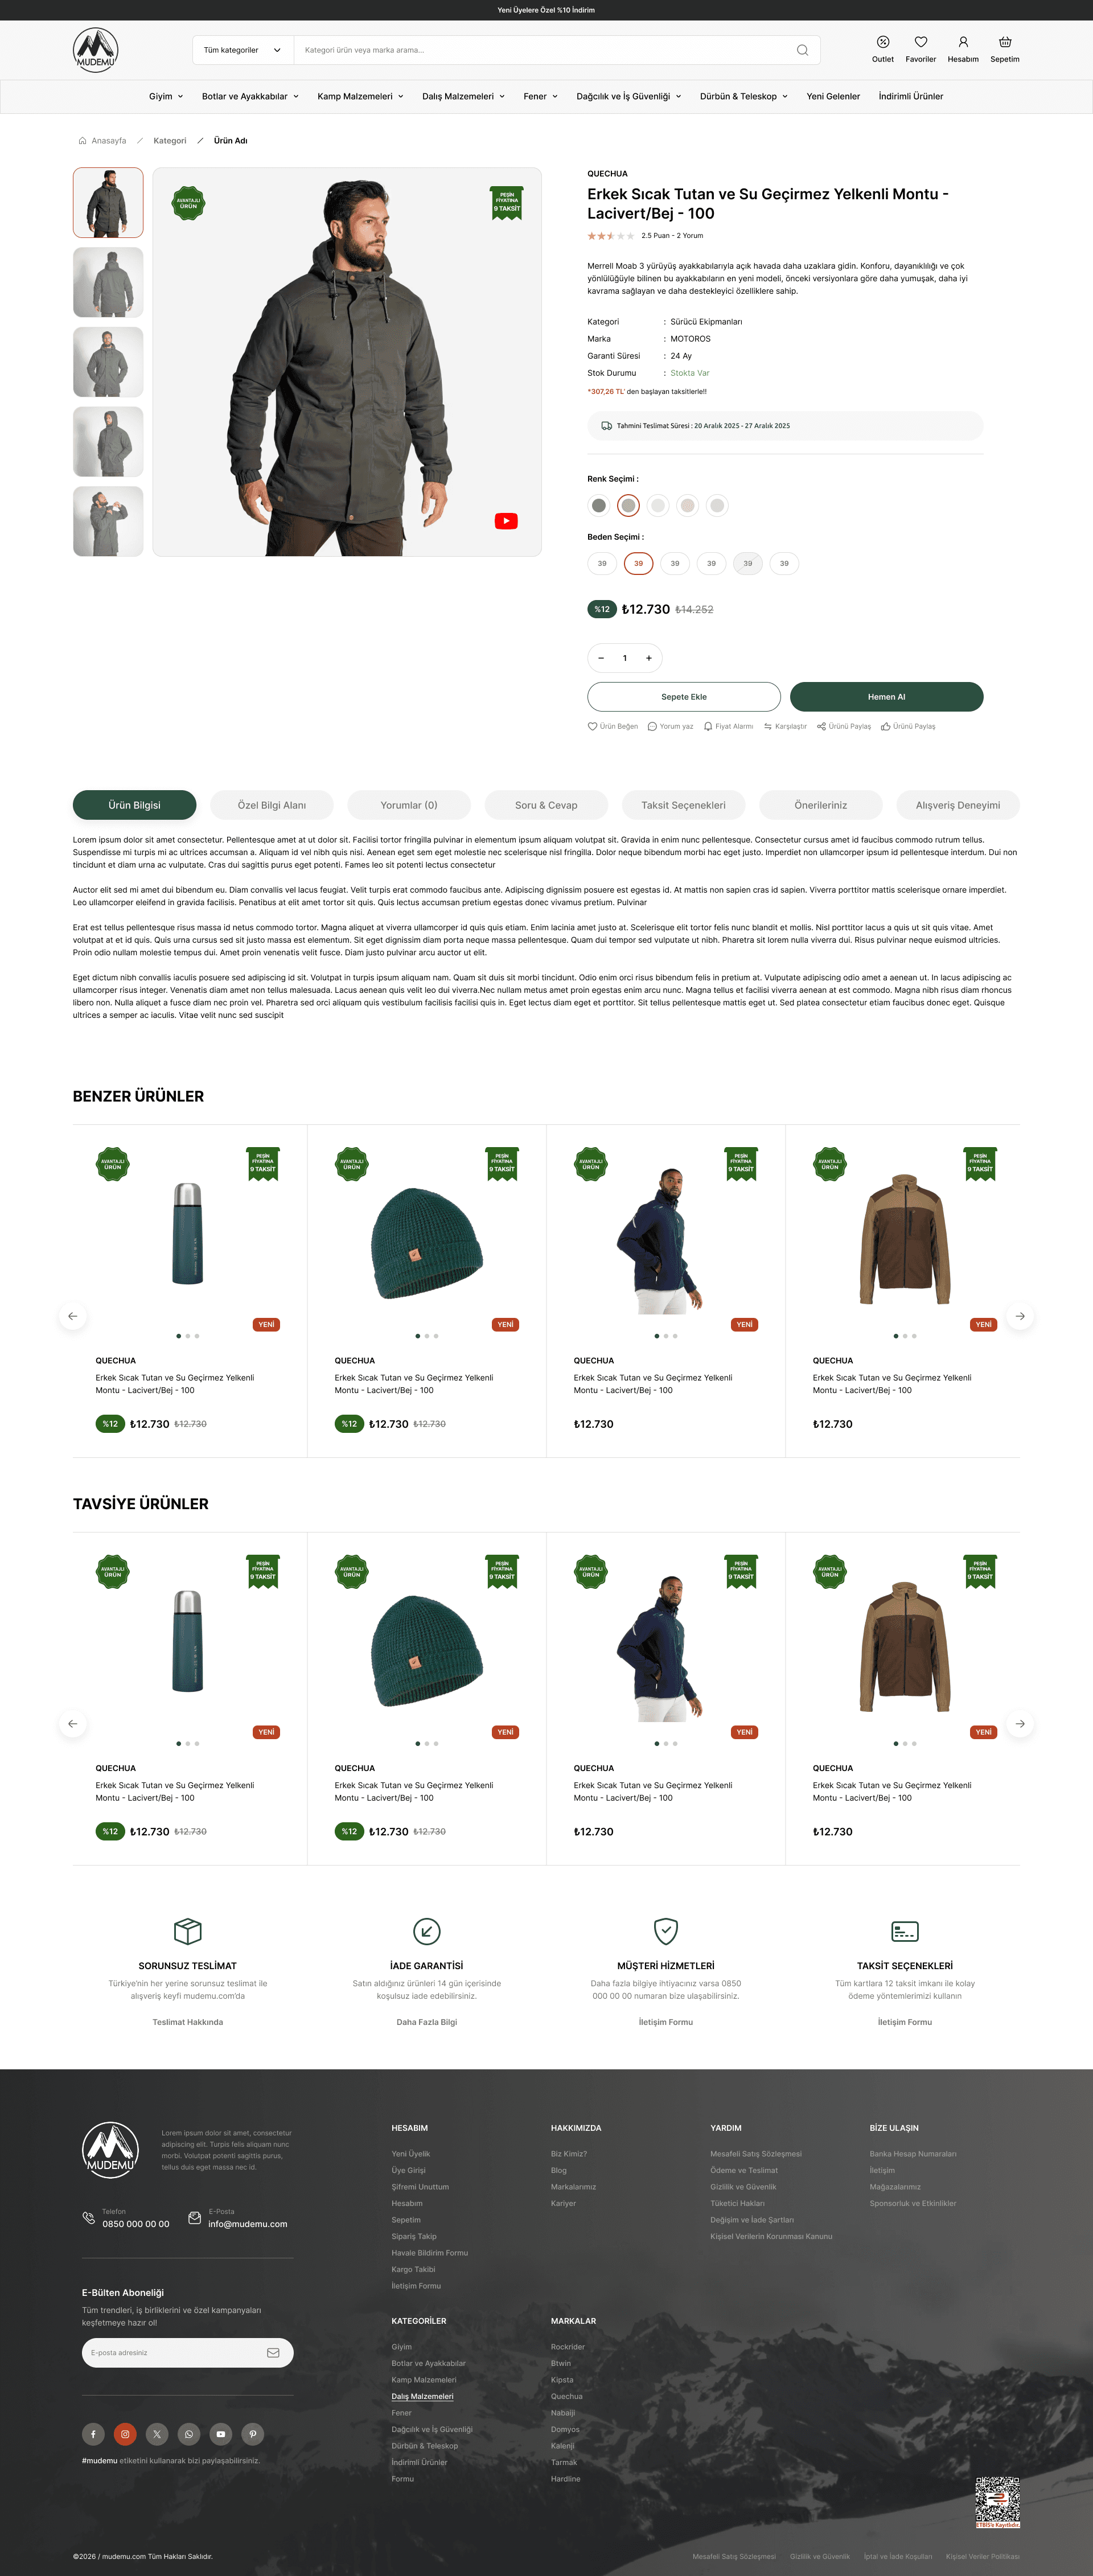The image size is (1093, 2576).
Task: Go to next similar products arrow
Action: click(x=1019, y=1316)
